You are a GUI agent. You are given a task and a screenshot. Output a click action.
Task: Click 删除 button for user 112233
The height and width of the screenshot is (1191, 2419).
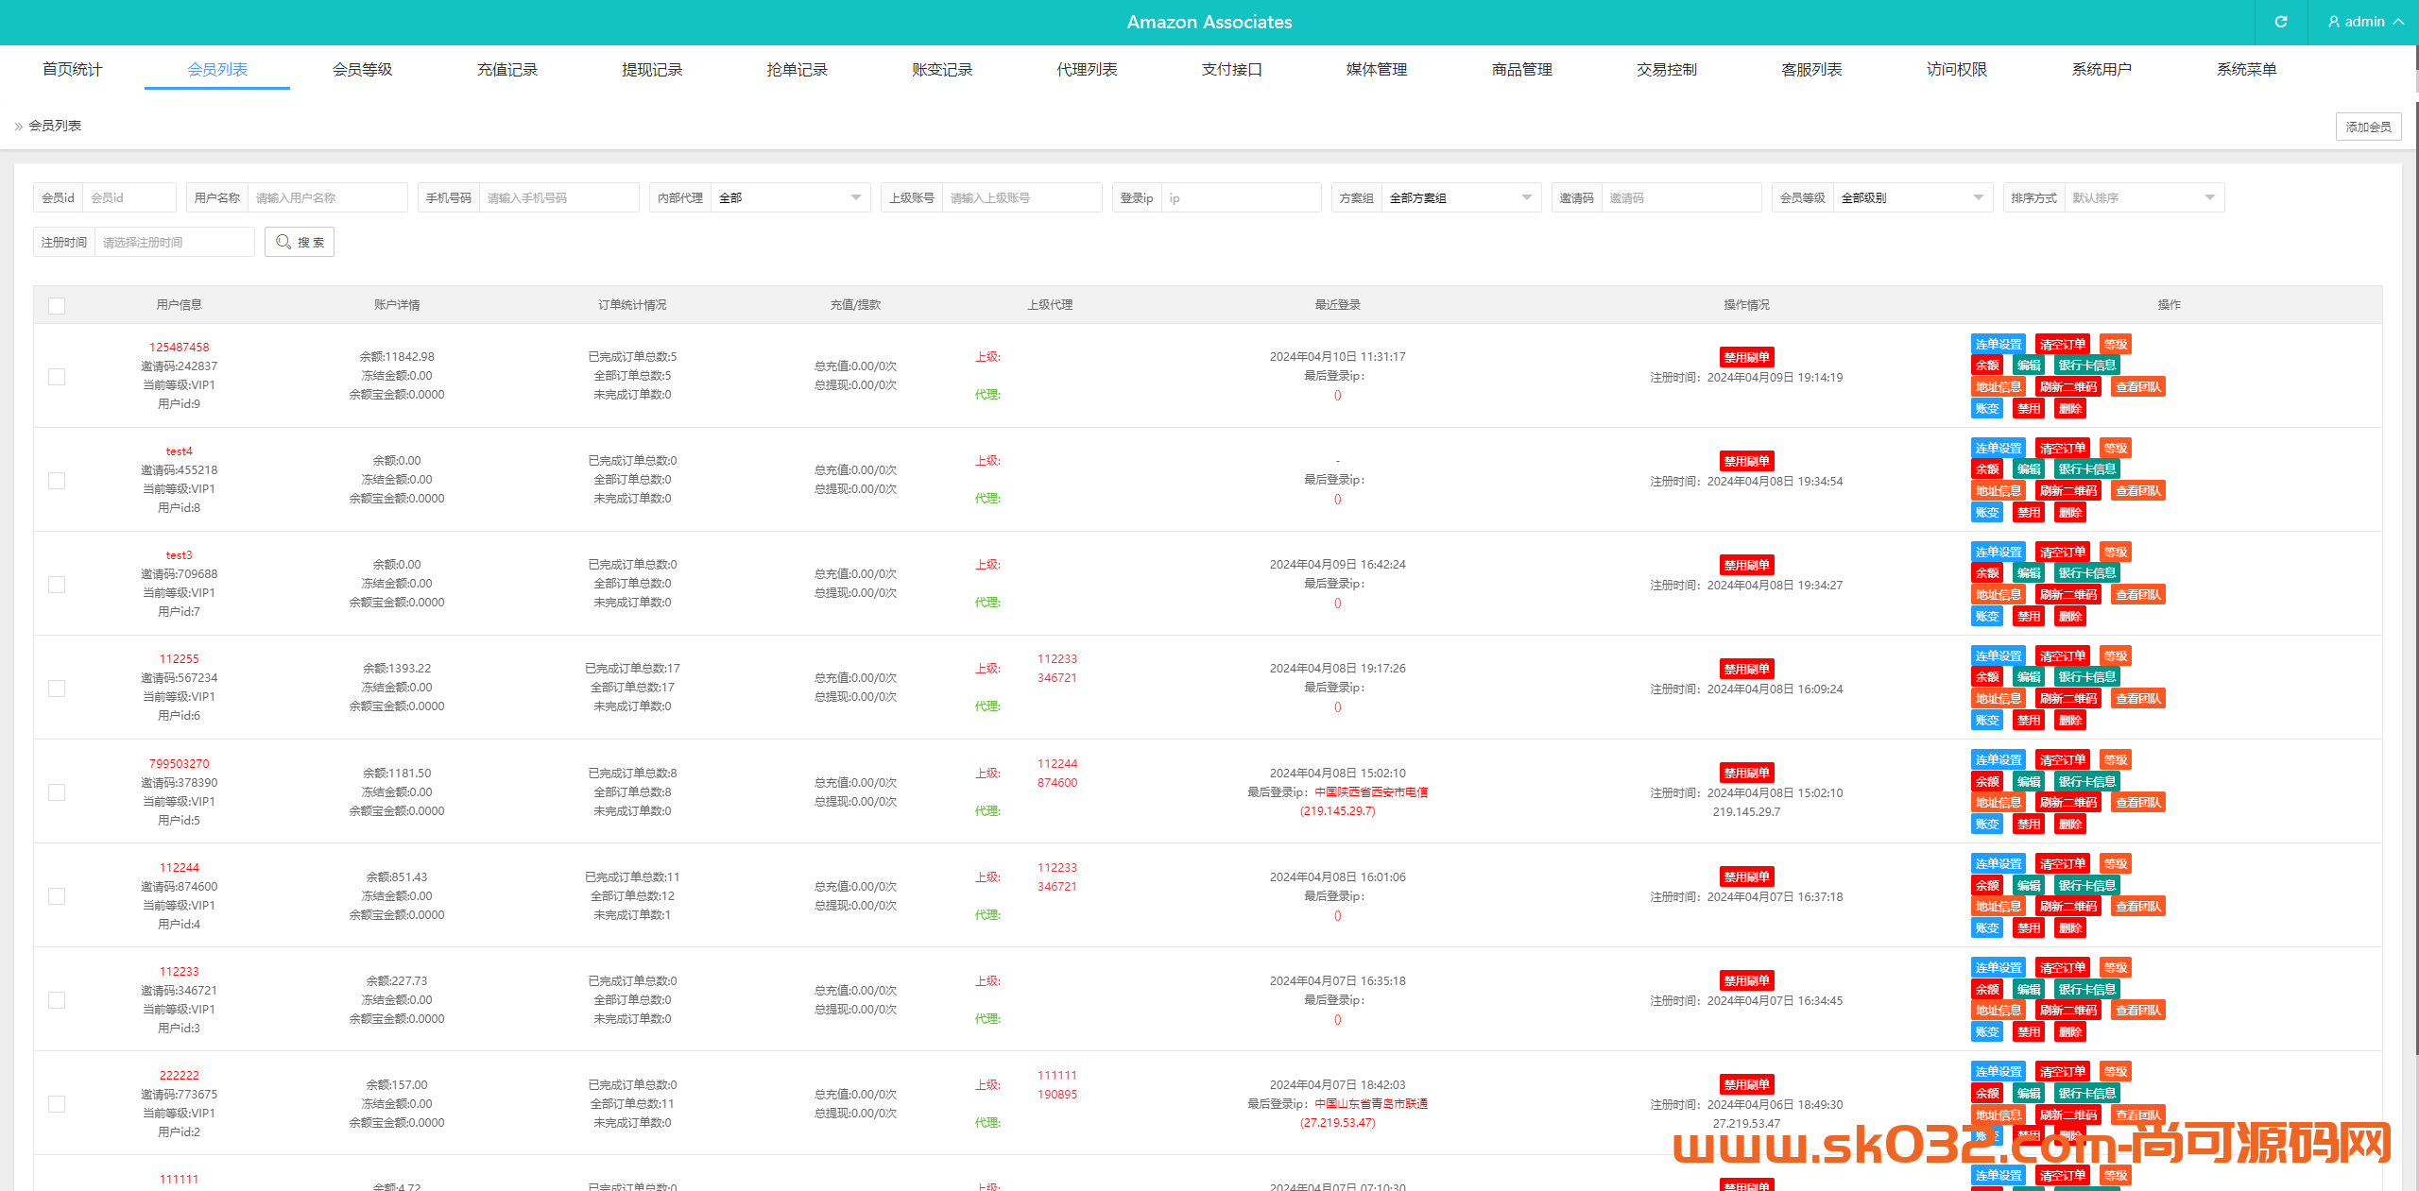[x=2069, y=1032]
